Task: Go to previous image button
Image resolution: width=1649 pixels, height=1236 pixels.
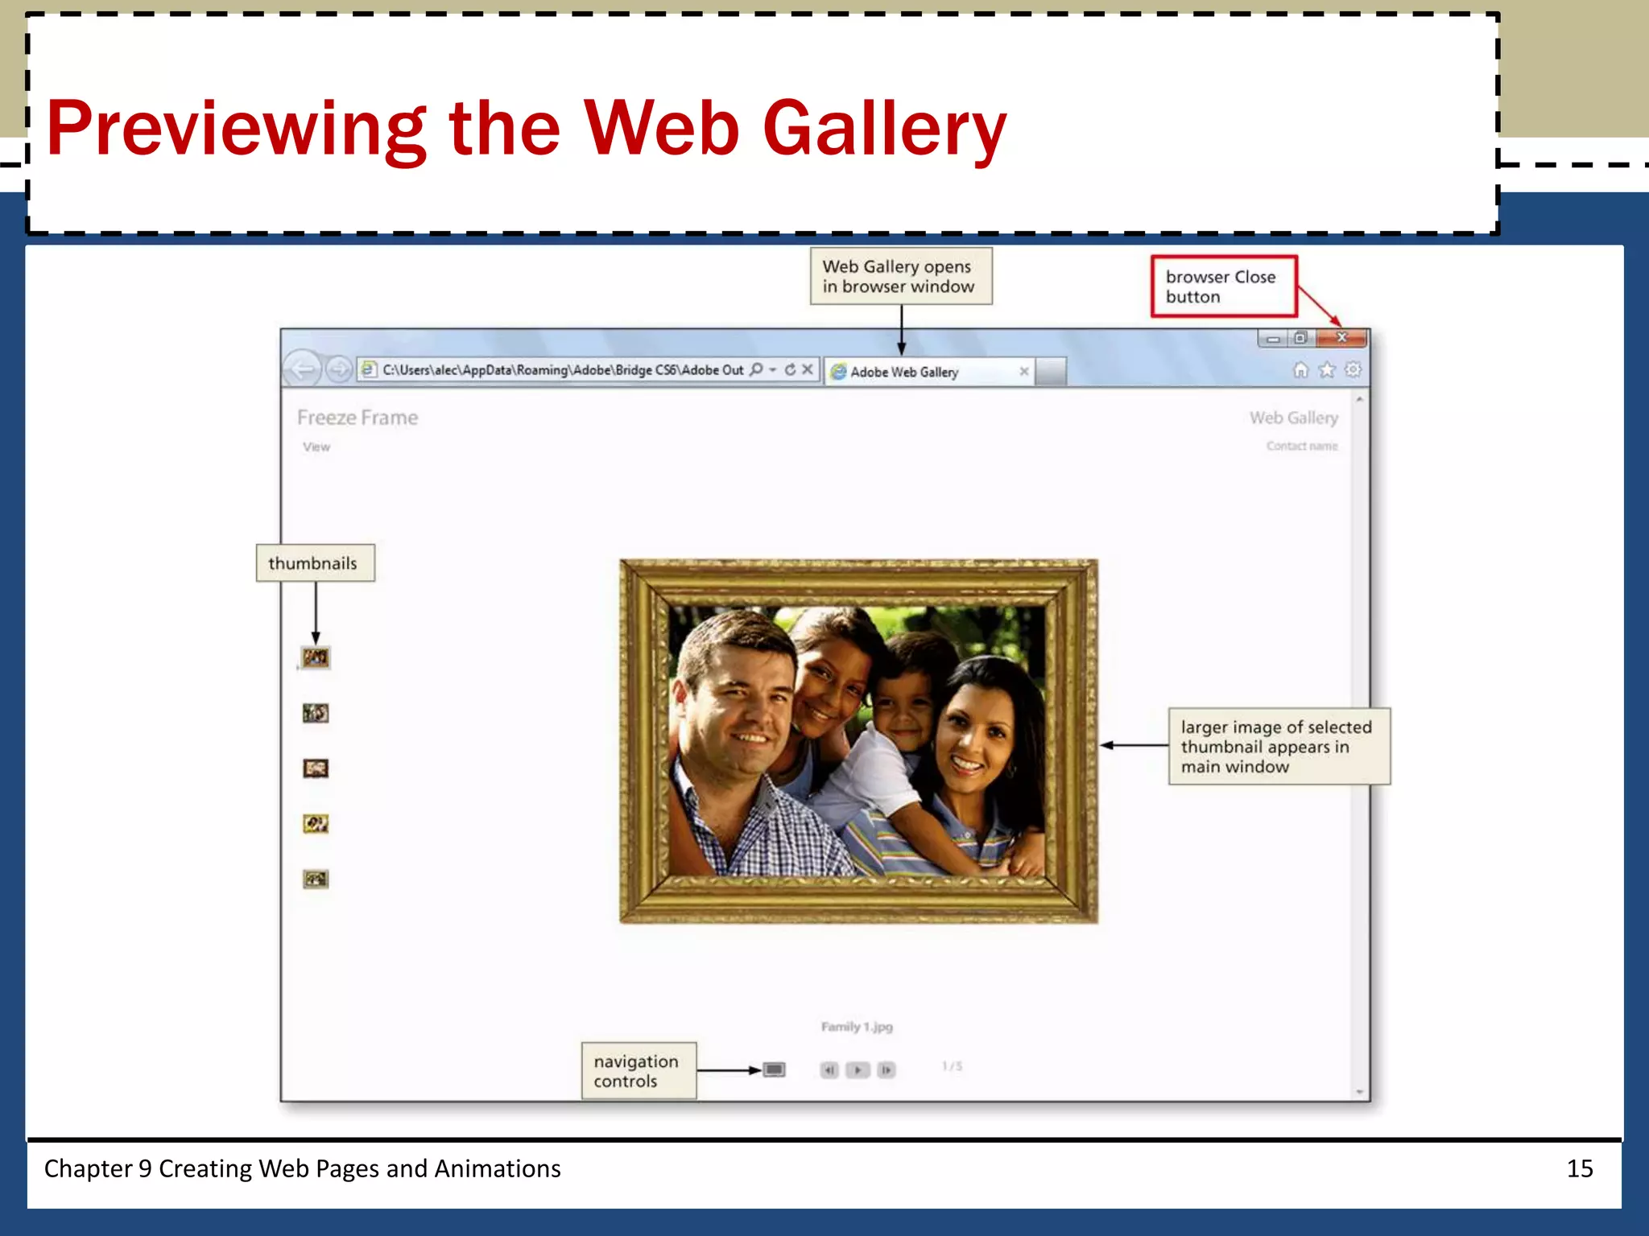Action: tap(829, 1069)
